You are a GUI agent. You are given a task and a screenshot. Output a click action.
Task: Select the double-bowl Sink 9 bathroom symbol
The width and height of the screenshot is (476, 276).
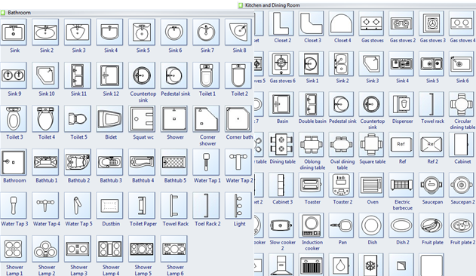13,75
